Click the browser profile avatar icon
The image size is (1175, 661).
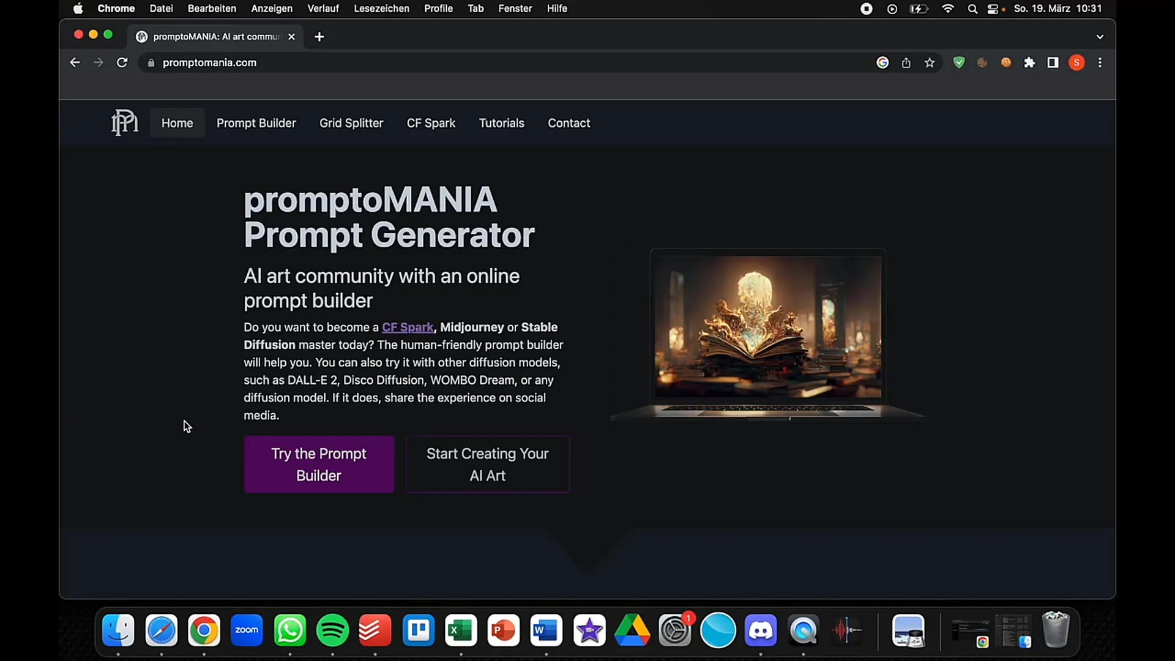click(1076, 62)
